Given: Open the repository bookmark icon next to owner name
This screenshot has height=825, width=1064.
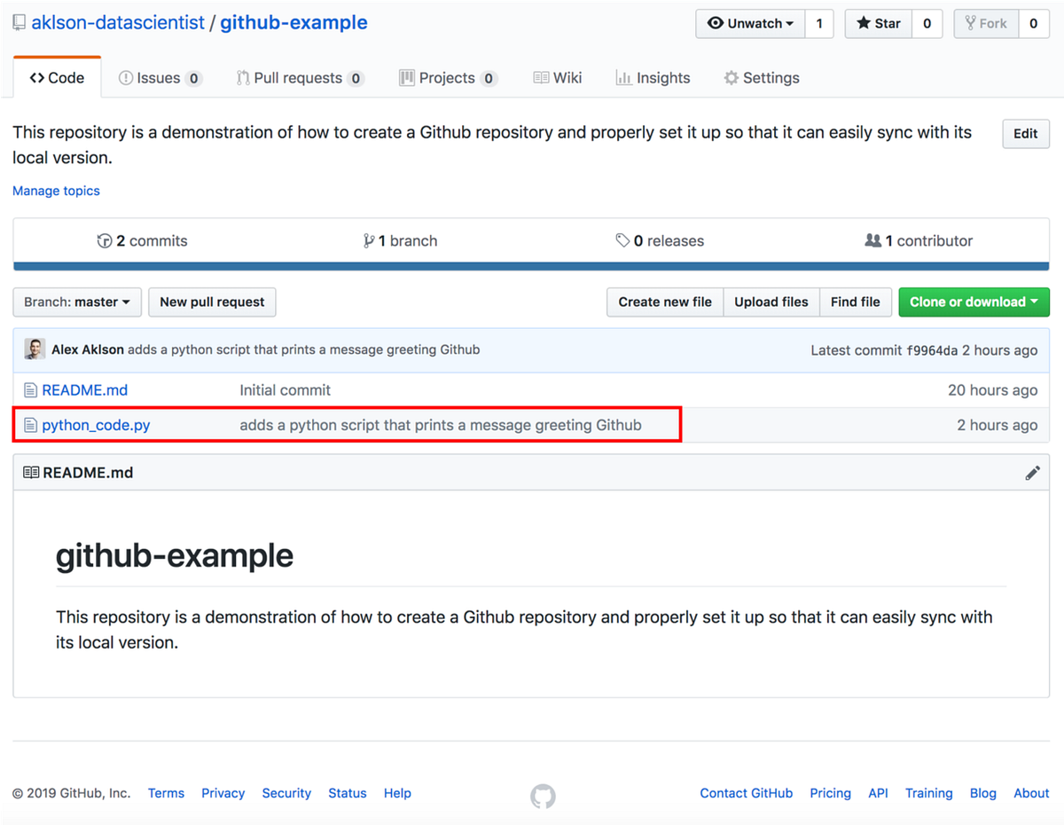Looking at the screenshot, I should tap(20, 22).
